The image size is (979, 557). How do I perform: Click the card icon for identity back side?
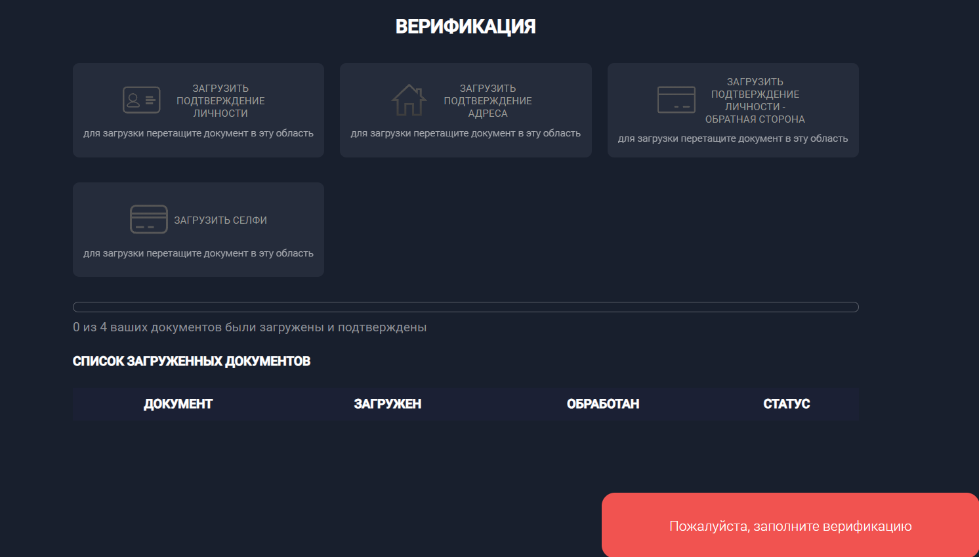tap(677, 100)
